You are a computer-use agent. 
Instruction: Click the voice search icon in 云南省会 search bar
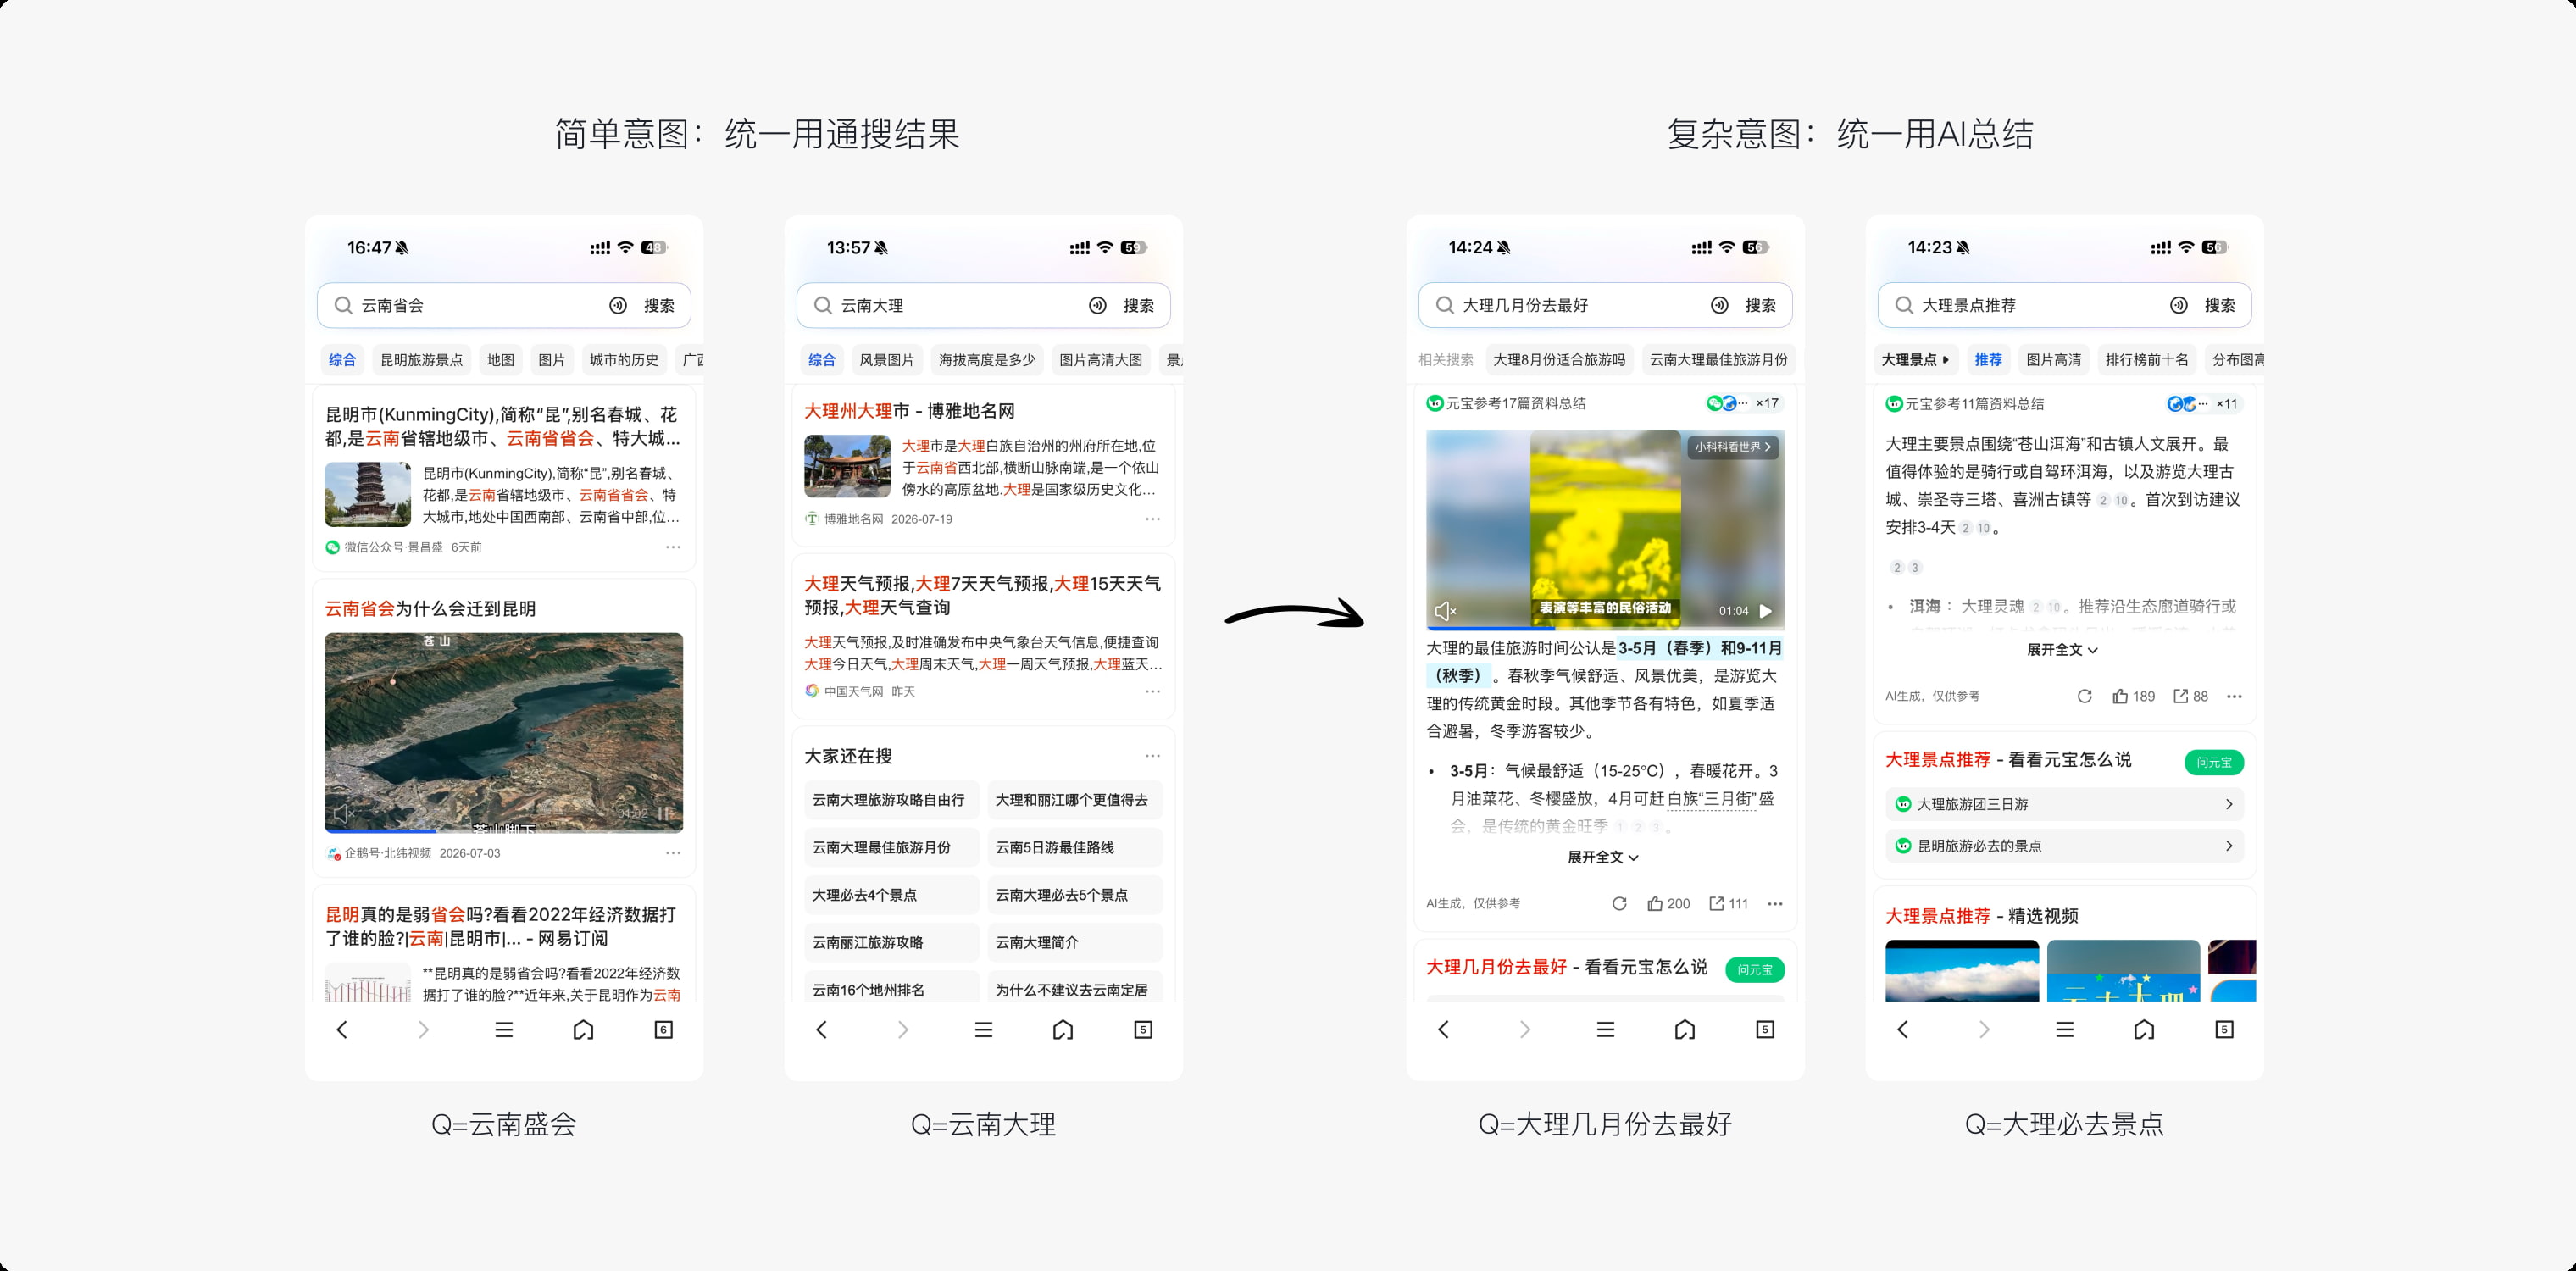coord(618,305)
